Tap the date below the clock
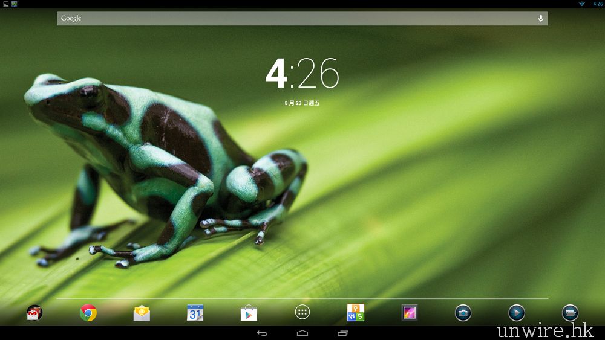 coord(302,103)
